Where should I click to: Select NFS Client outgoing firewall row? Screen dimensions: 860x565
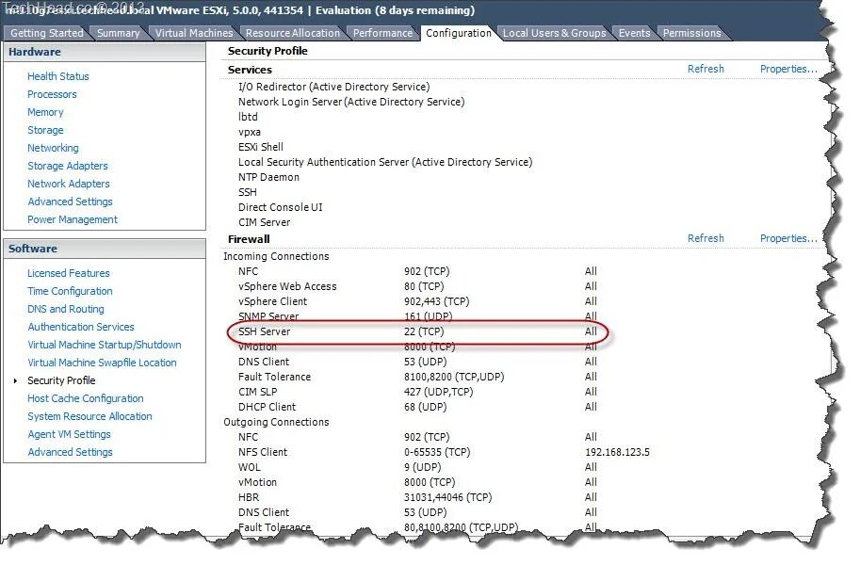coord(445,453)
